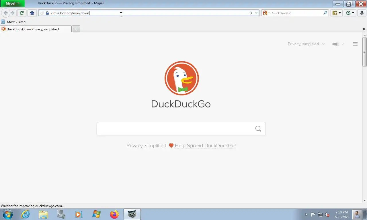Click the Go arrow in address bar
Viewport: 367px width, 220px height.
pyautogui.click(x=251, y=13)
